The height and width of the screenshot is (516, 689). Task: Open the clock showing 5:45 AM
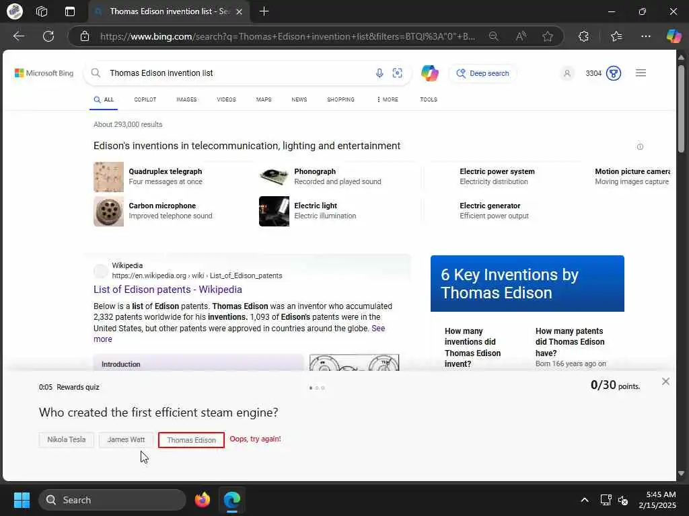657,500
